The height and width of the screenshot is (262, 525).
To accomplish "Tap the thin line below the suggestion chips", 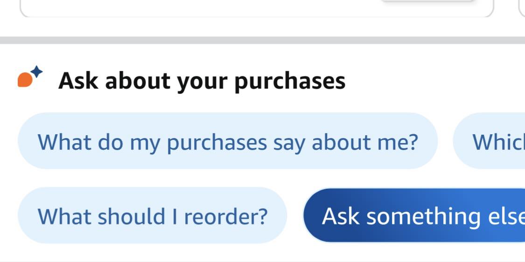I will coord(262,261).
